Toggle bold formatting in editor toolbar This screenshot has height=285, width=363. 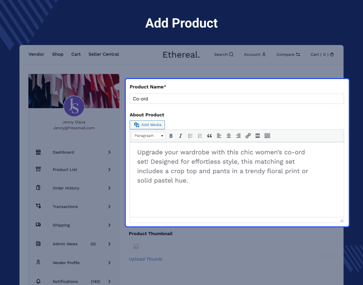(171, 136)
